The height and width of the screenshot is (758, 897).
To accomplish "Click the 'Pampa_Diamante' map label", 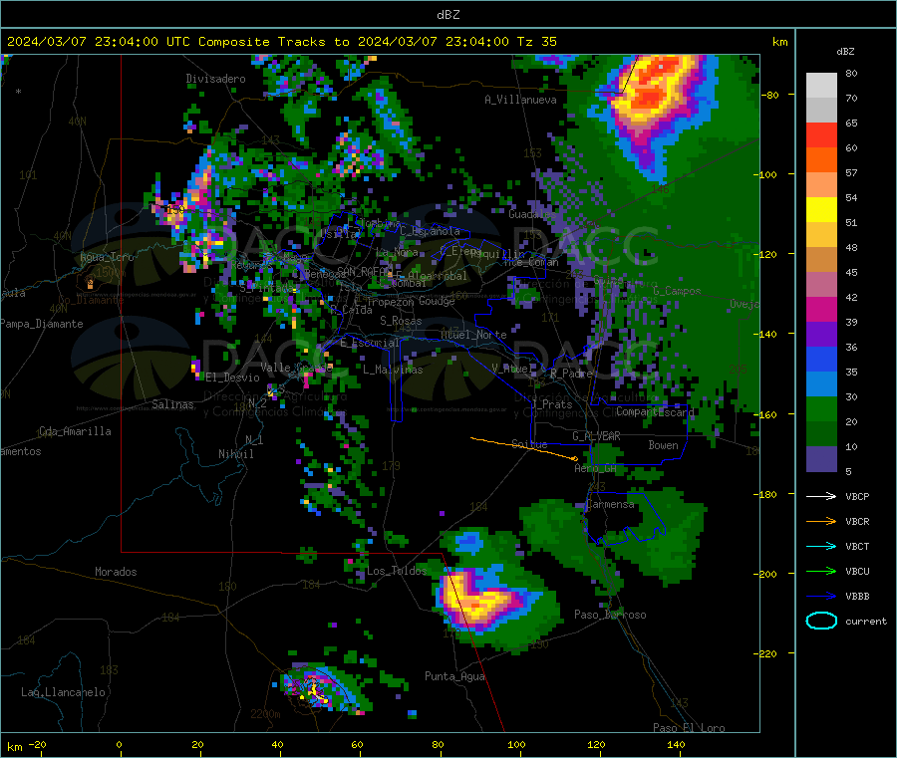I will tap(42, 324).
